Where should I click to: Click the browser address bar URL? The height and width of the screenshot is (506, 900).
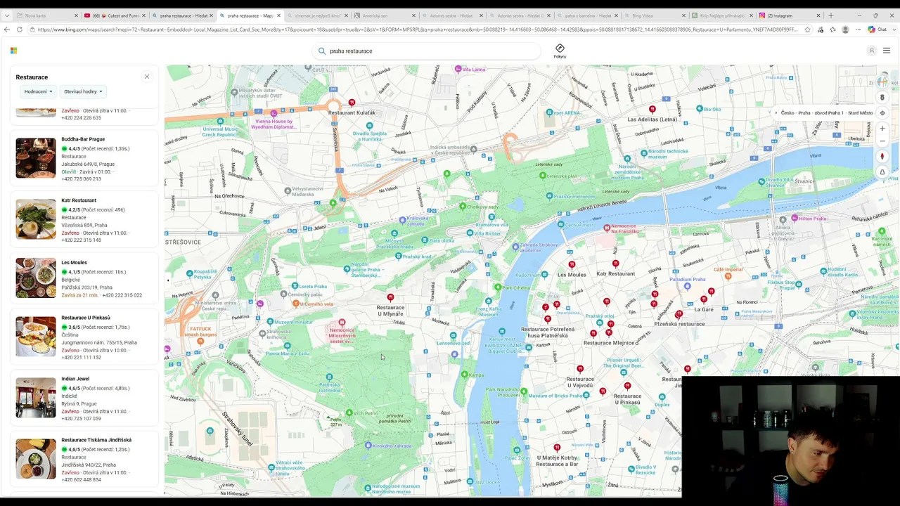tap(418, 30)
